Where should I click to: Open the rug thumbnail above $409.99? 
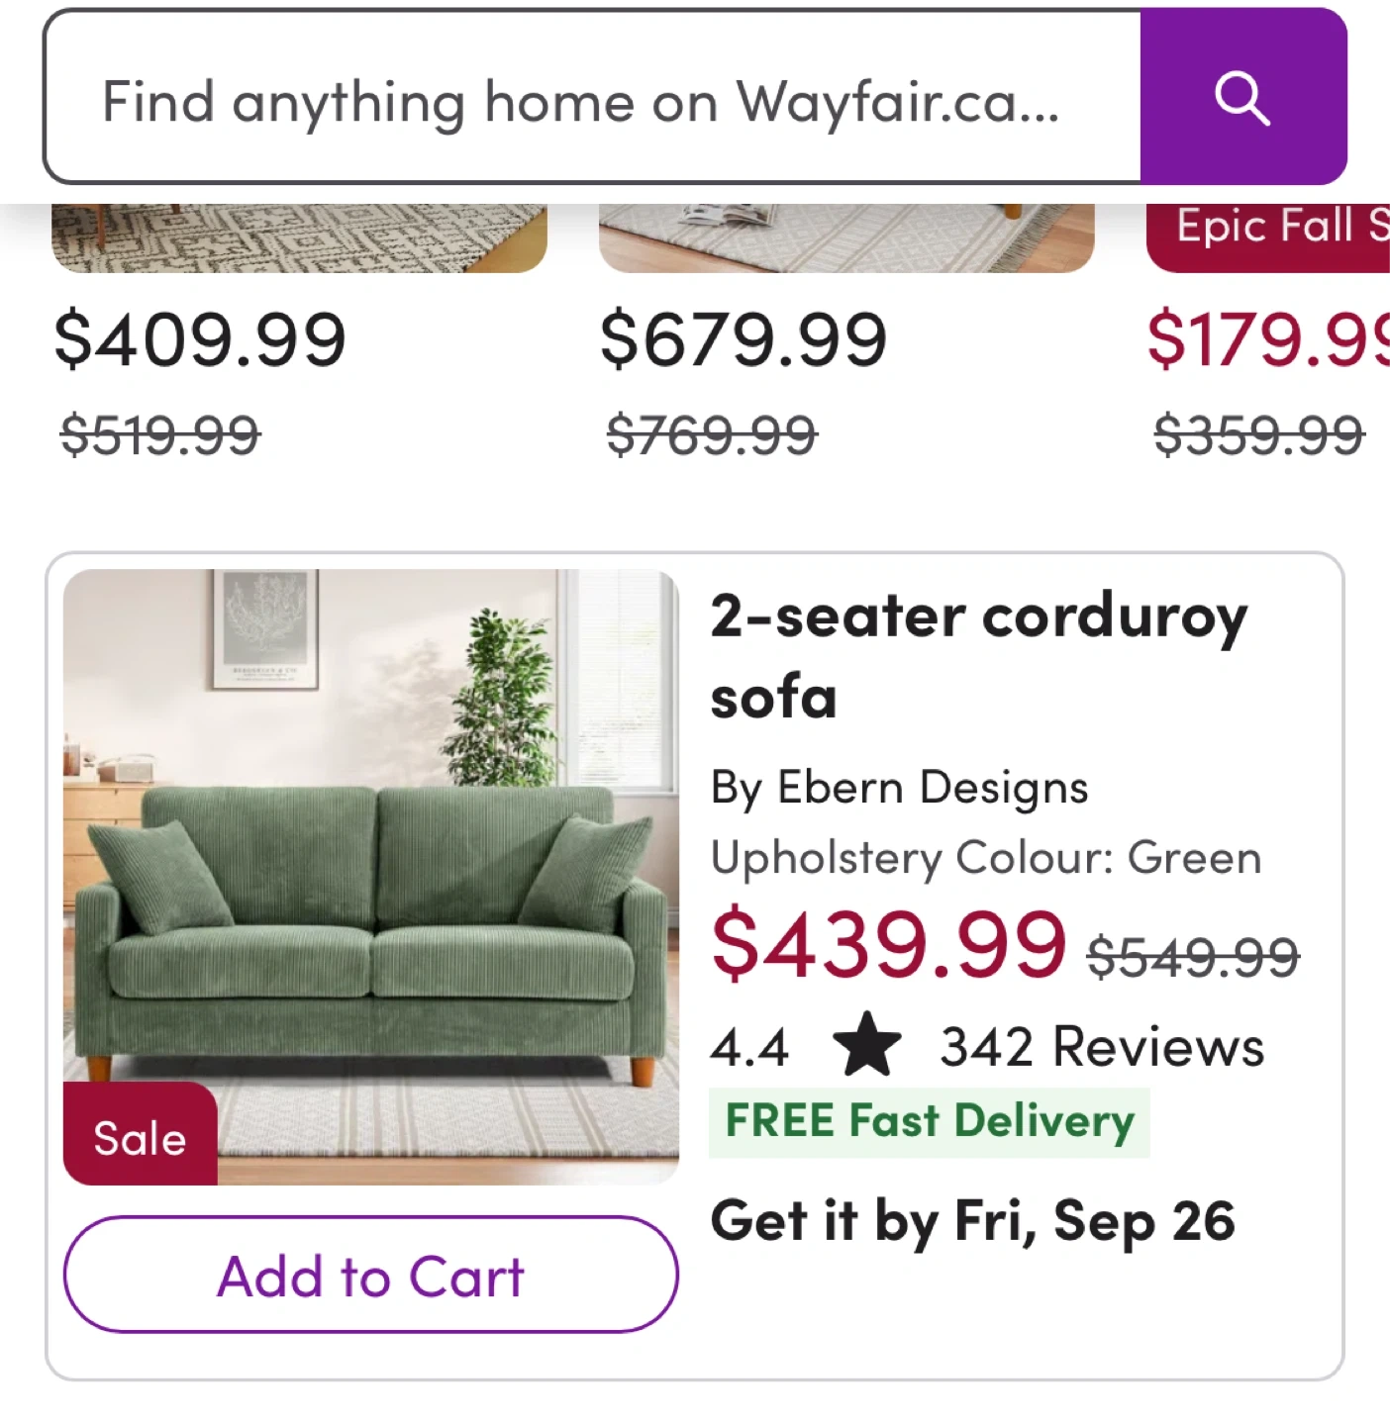[299, 237]
